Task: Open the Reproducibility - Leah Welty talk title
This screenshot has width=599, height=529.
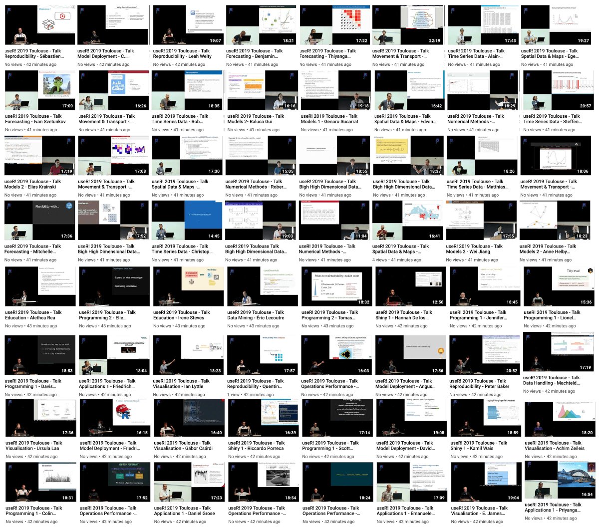Action: click(182, 54)
